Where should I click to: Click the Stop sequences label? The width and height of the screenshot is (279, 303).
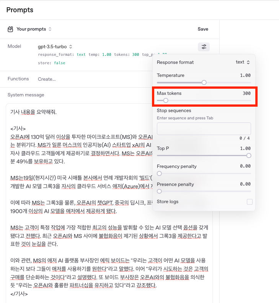[x=174, y=111]
